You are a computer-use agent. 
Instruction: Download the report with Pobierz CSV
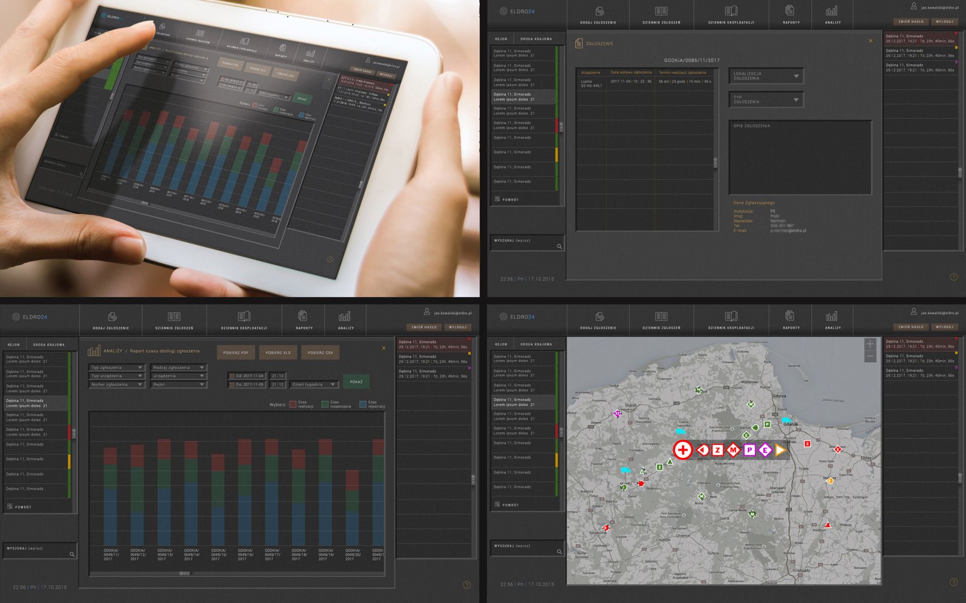(321, 353)
